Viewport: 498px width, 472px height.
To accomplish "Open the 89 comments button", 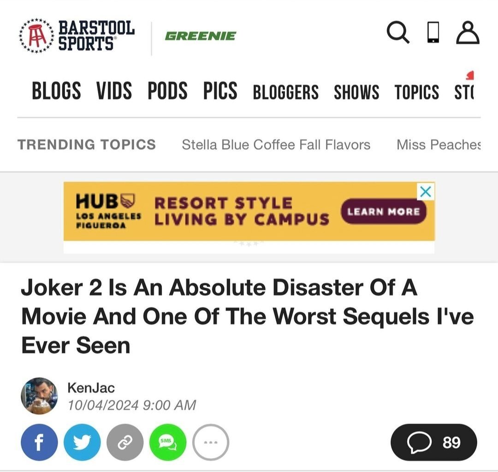I will point(433,442).
